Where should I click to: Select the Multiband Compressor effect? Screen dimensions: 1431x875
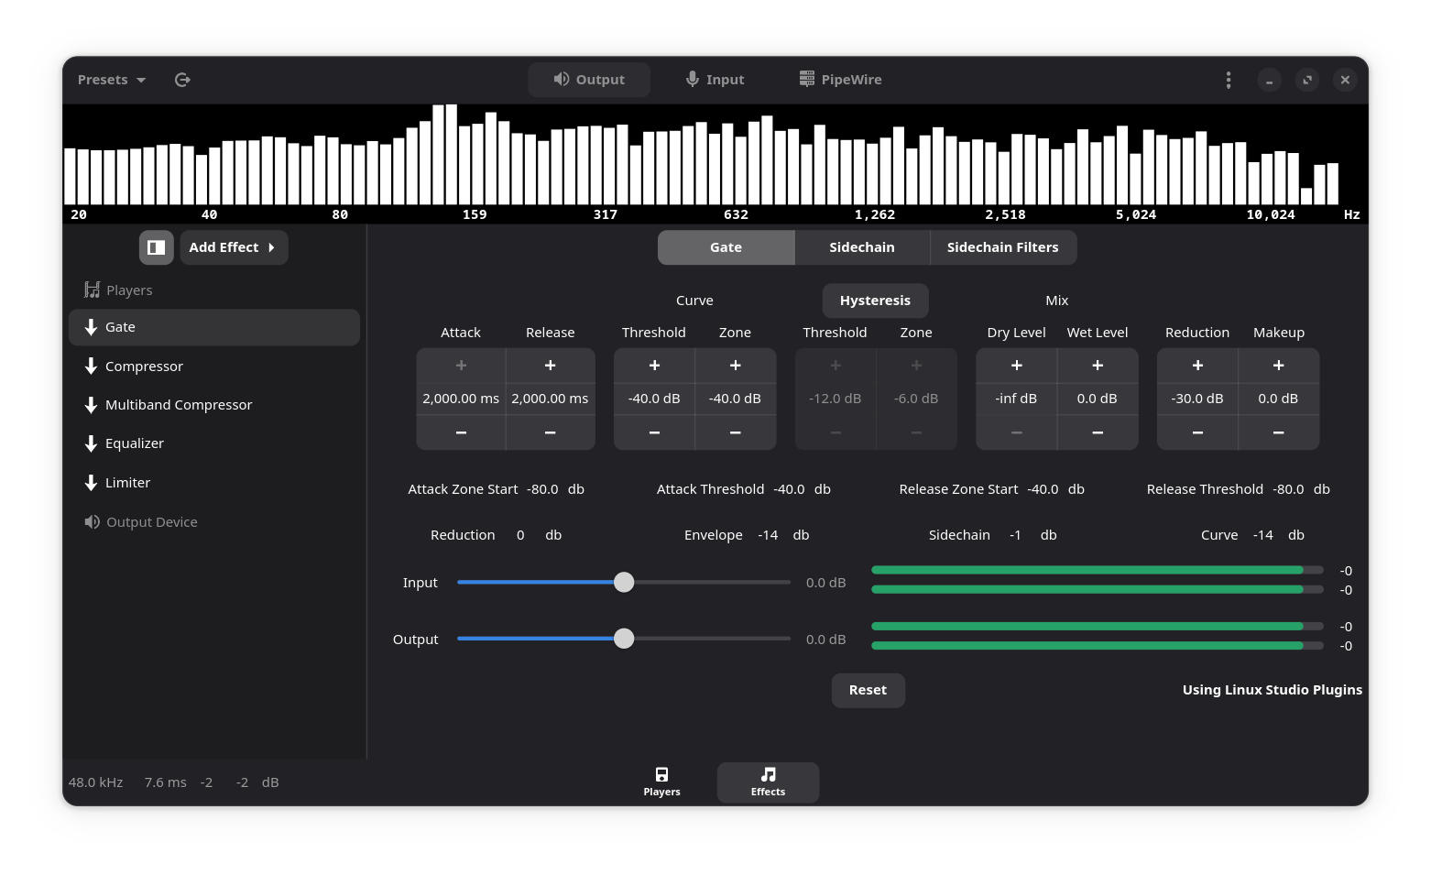(214, 405)
